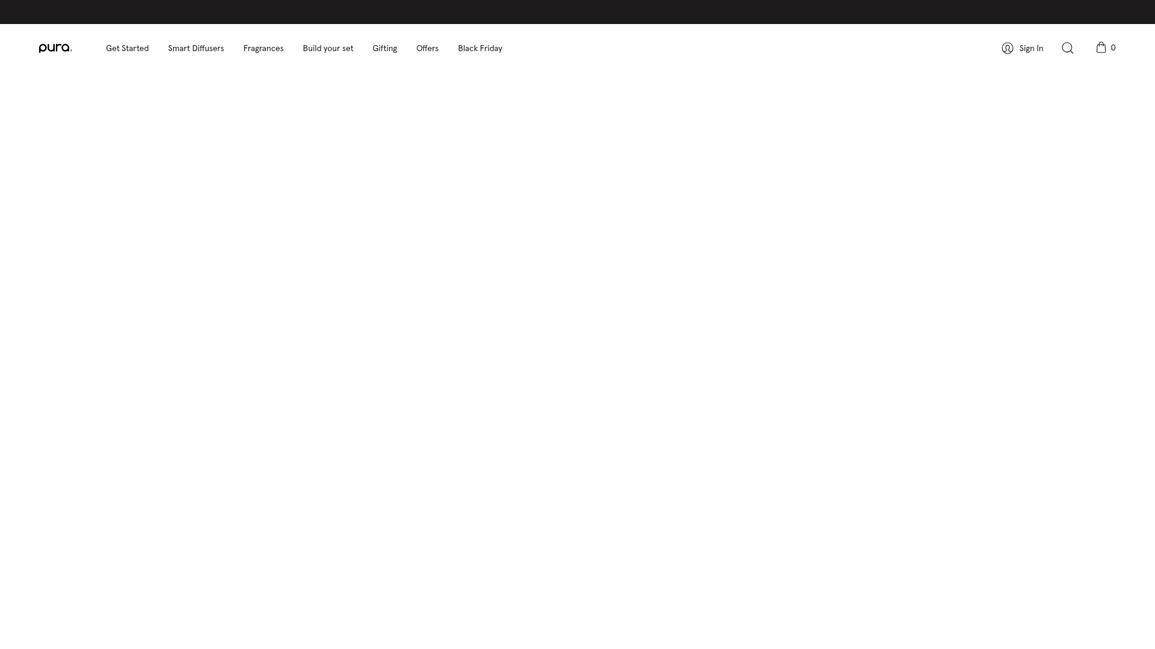Open the Offers menu
The height and width of the screenshot is (649, 1155).
pyautogui.click(x=427, y=48)
